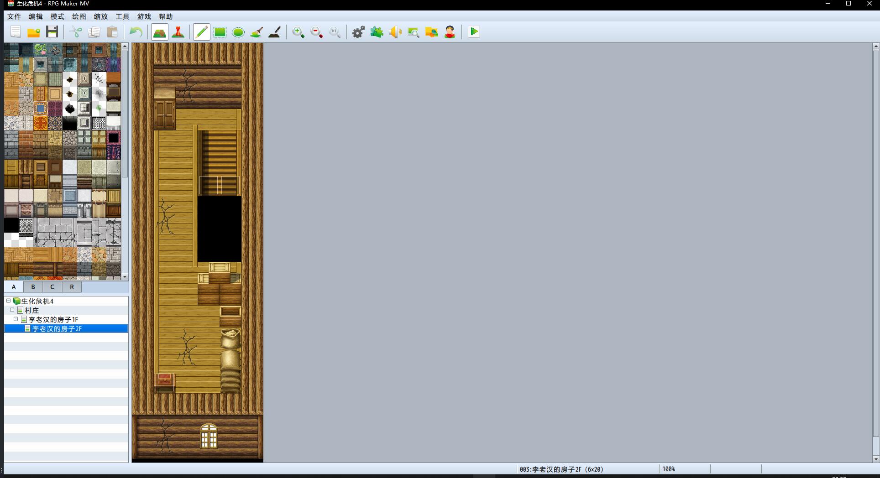Select the Flood Fill tool
Viewport: 880px width, 478px height.
[257, 32]
